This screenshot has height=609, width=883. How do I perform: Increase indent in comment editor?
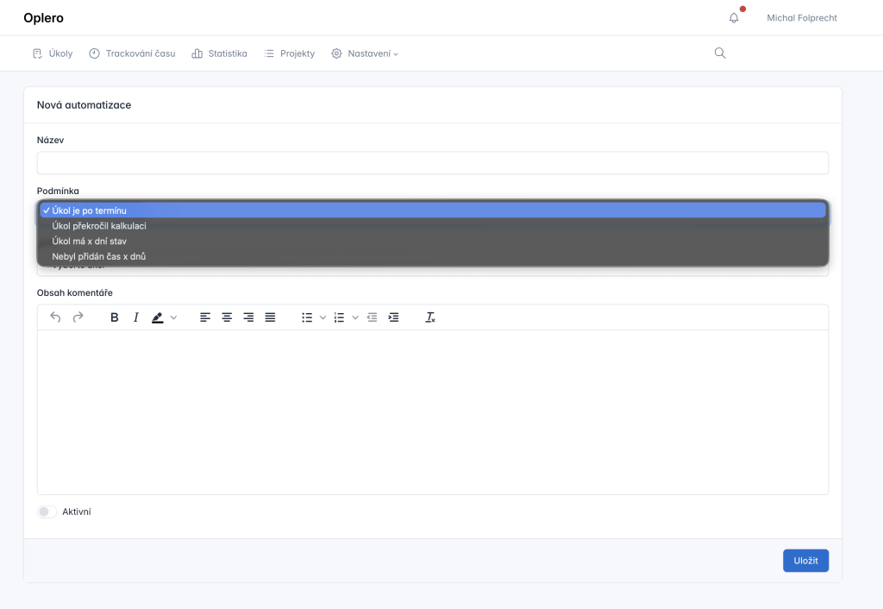coord(393,317)
